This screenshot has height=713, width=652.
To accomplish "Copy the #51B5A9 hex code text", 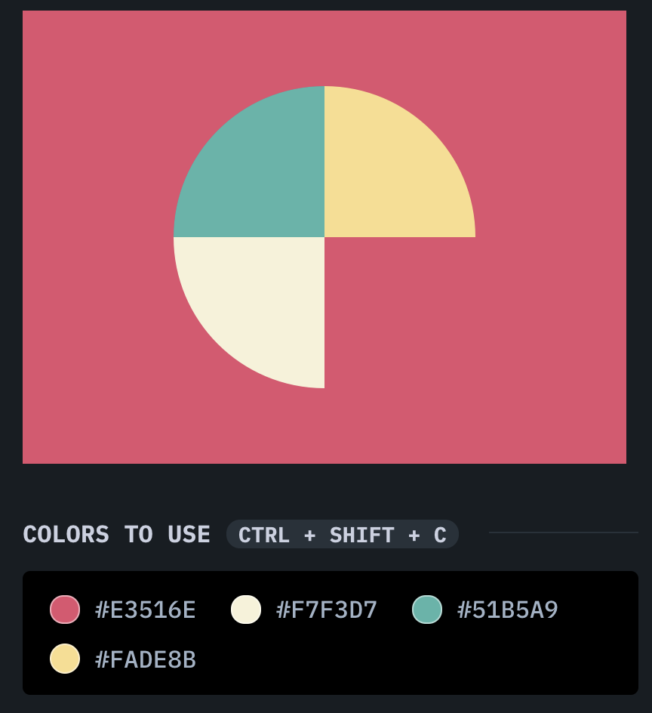I will pyautogui.click(x=508, y=610).
